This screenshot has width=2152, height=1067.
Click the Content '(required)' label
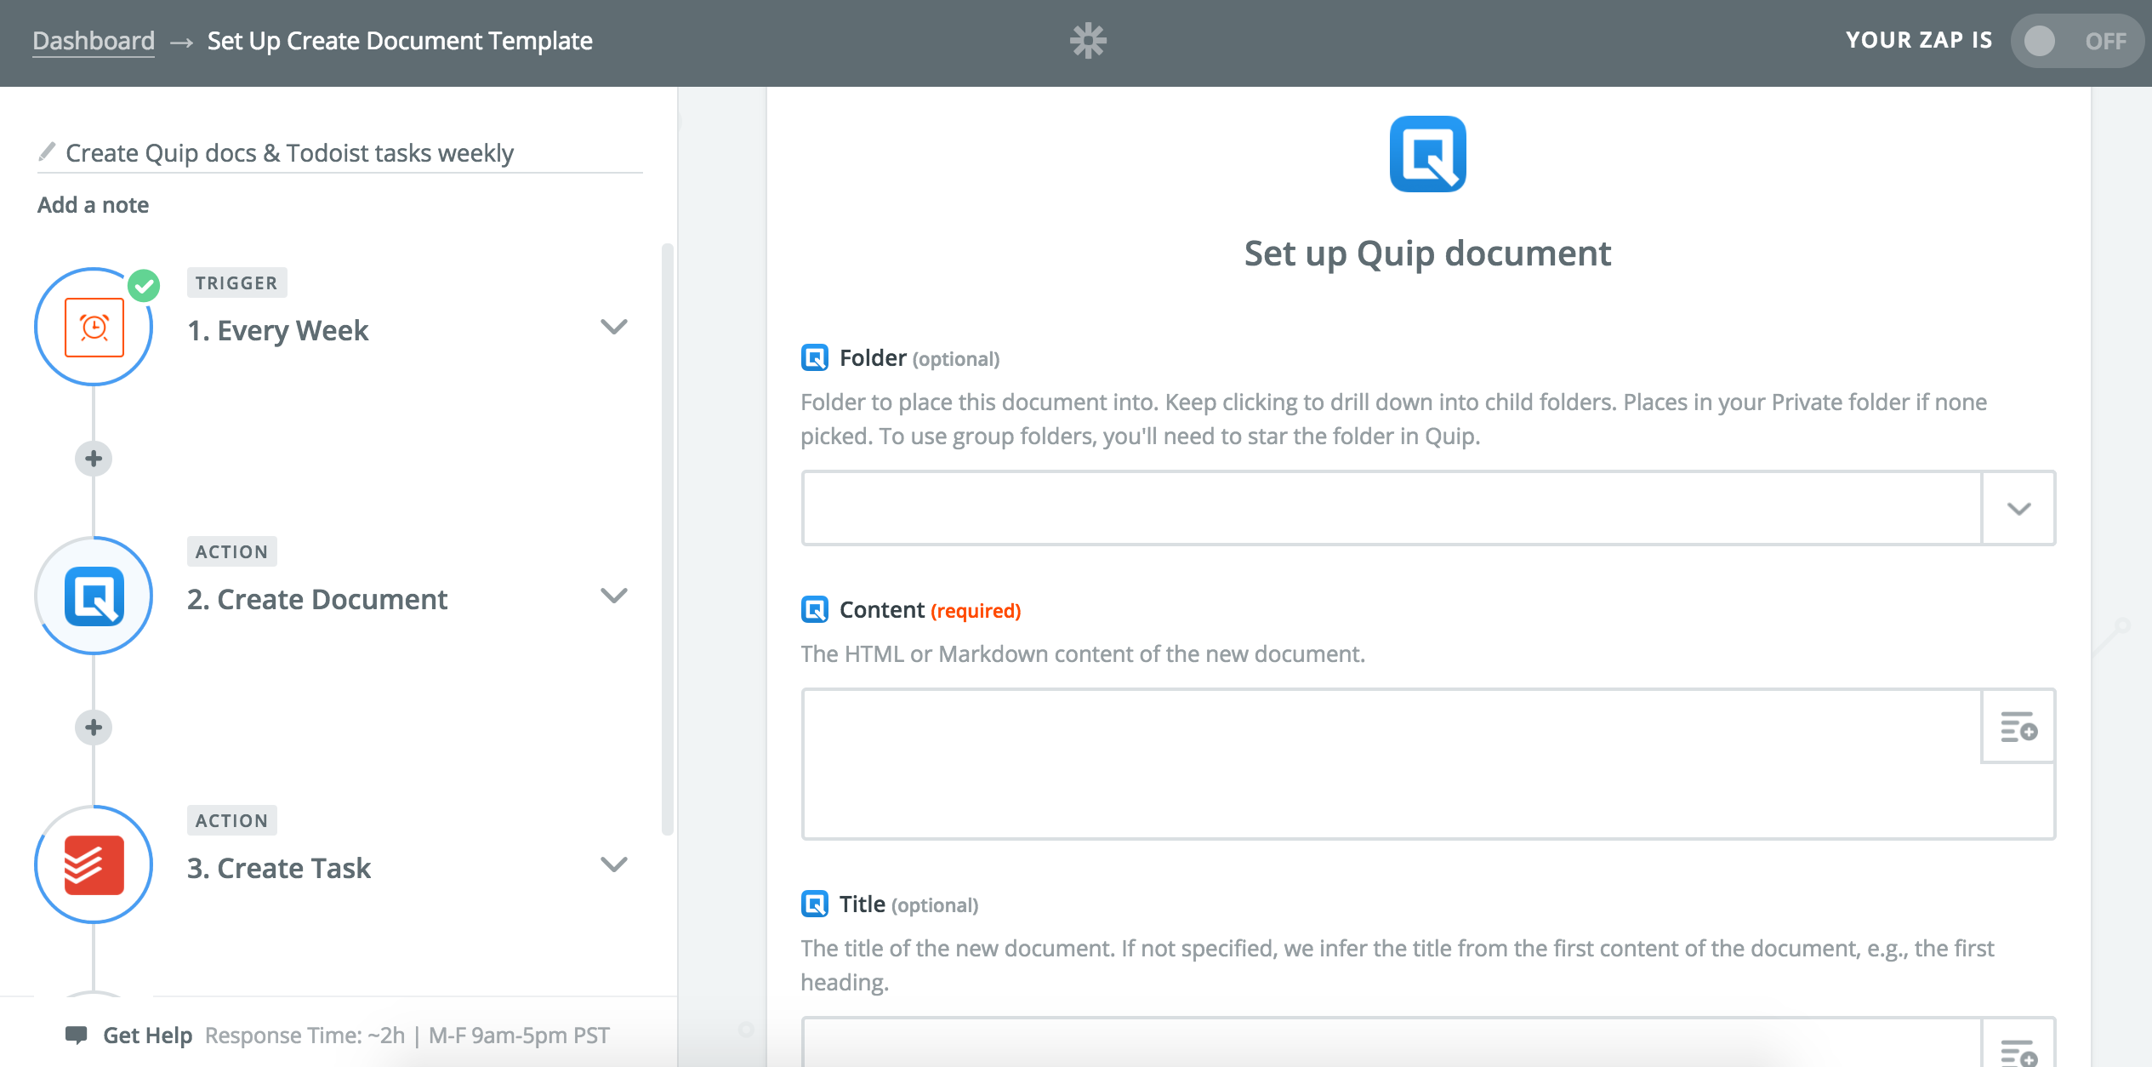coord(976,611)
